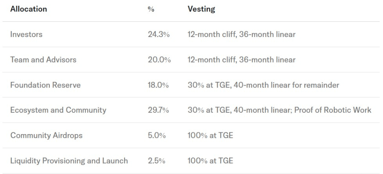The width and height of the screenshot is (383, 174).
Task: Click the Vesting column header
Action: click(x=202, y=9)
